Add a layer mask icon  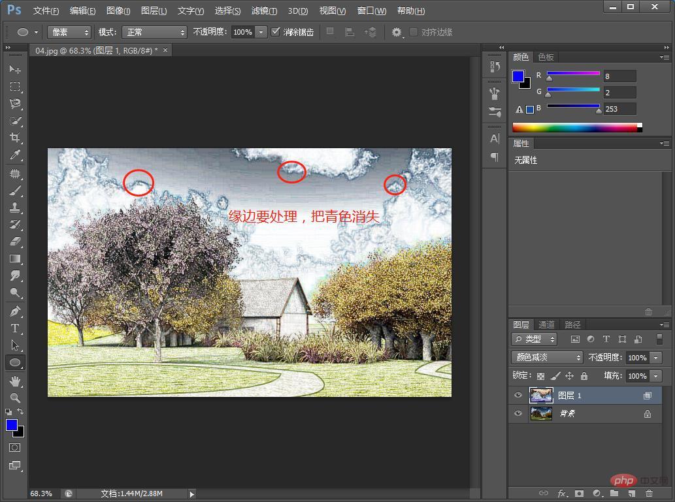(x=580, y=493)
